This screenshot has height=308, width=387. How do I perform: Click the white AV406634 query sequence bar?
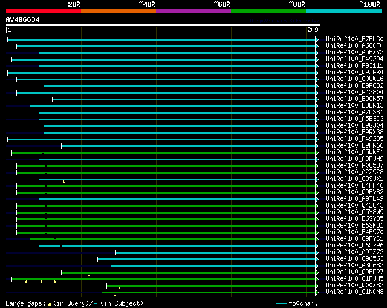click(163, 25)
